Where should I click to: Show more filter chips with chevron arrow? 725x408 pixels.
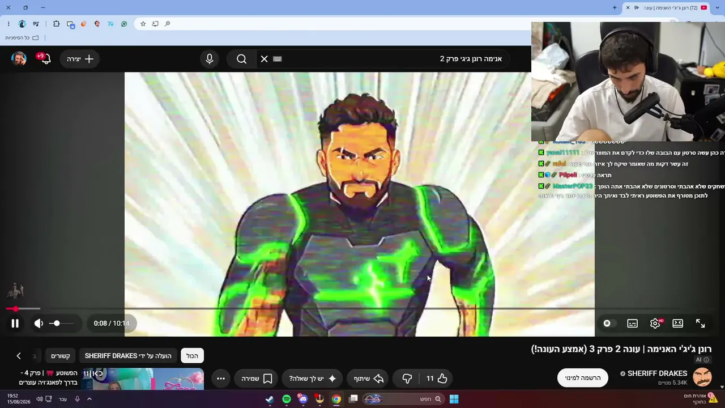(19, 356)
